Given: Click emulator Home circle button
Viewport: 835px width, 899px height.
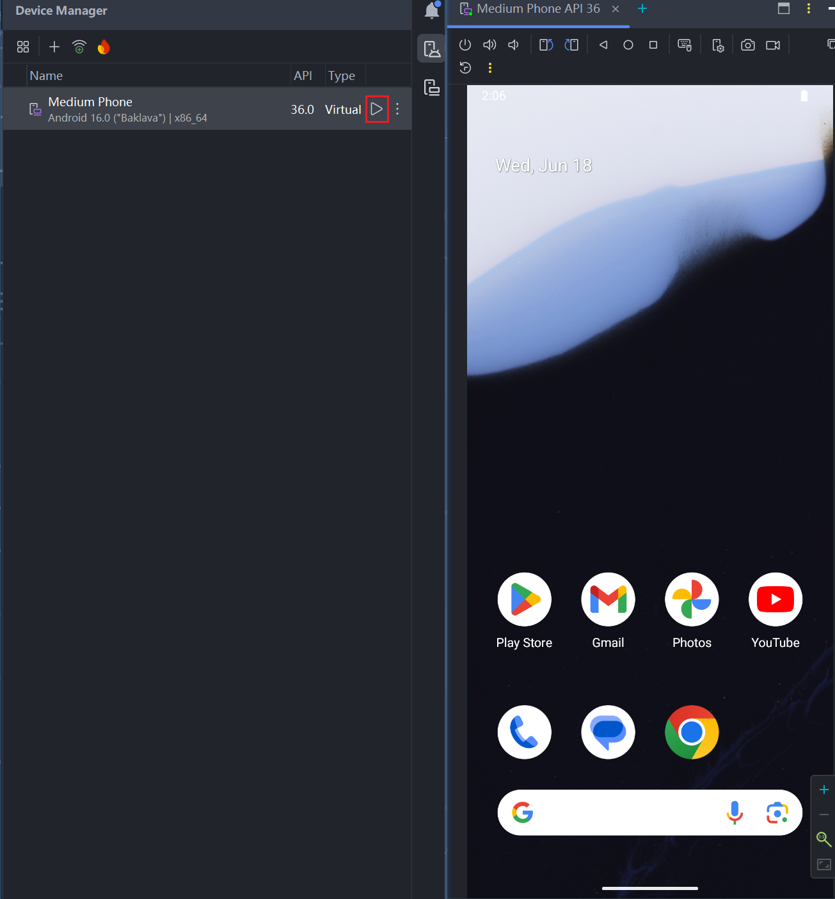Looking at the screenshot, I should point(628,45).
